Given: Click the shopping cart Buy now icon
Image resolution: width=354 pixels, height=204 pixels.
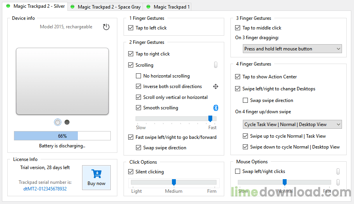Looking at the screenshot, I should (96, 174).
